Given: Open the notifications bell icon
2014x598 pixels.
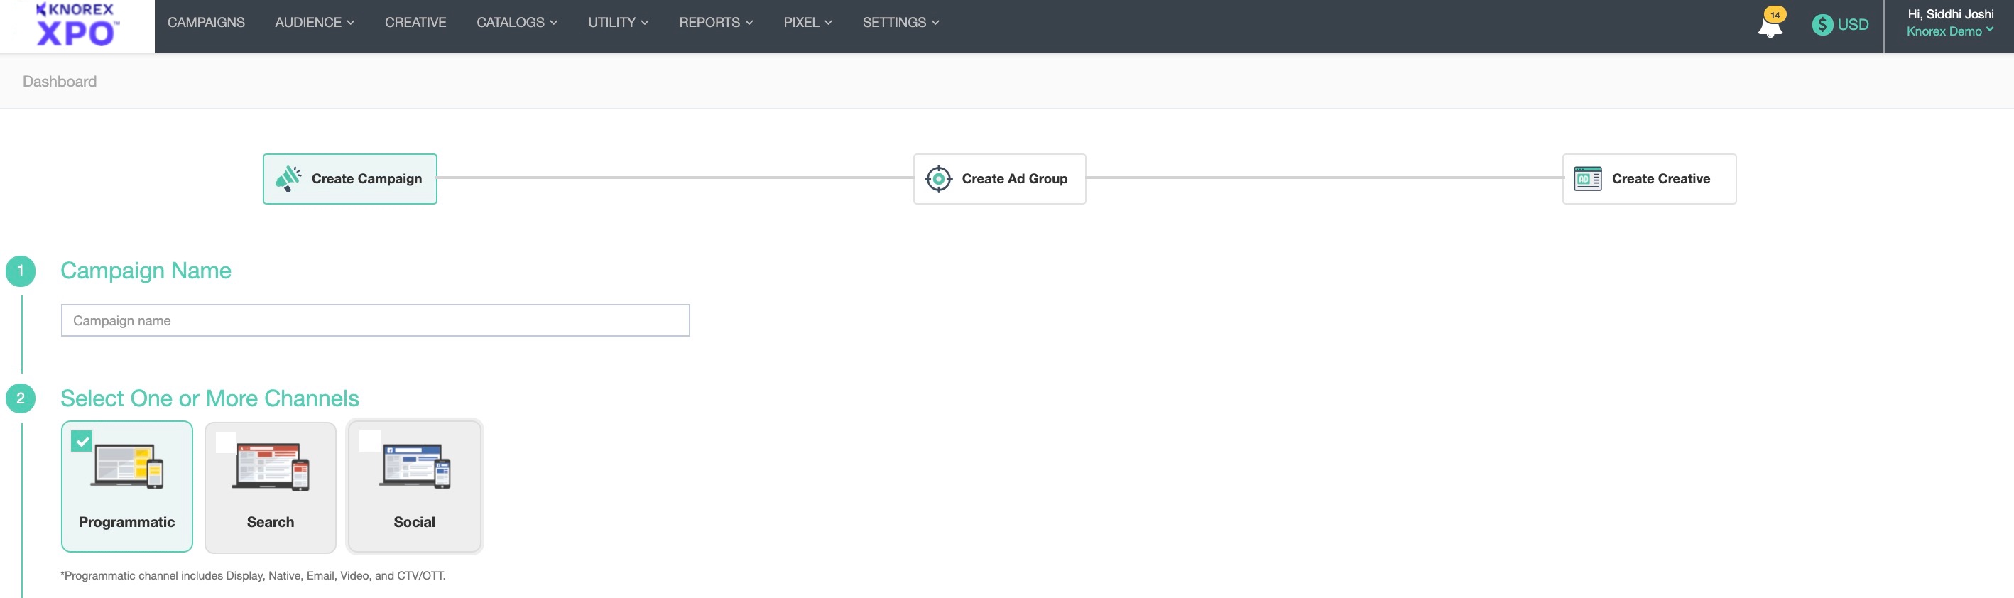Looking at the screenshot, I should point(1770,26).
